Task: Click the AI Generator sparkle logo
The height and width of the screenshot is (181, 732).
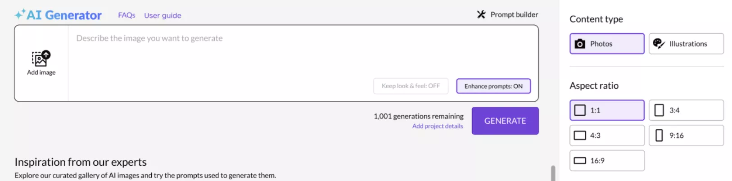Action: pyautogui.click(x=20, y=14)
